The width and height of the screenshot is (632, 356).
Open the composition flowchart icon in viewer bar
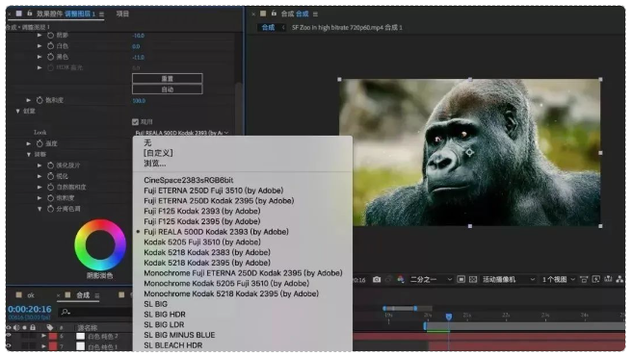pos(619,279)
